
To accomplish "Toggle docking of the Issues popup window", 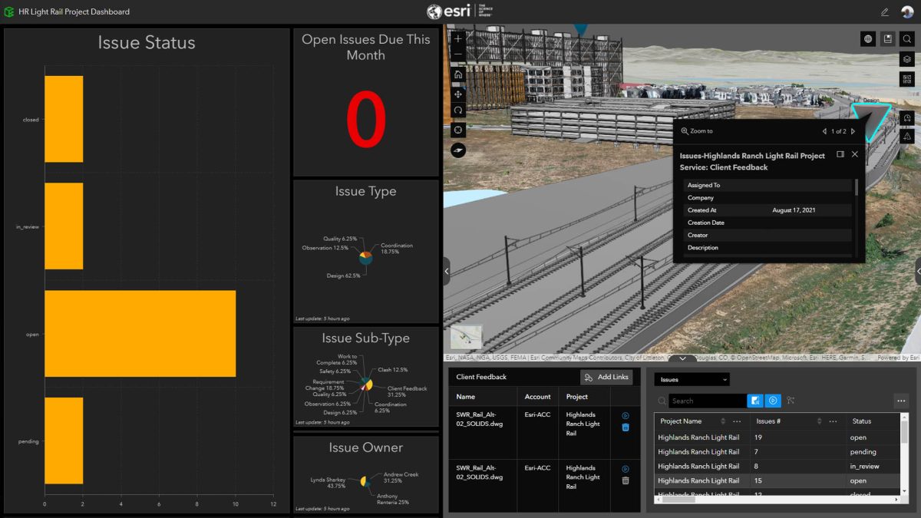I will coord(840,154).
